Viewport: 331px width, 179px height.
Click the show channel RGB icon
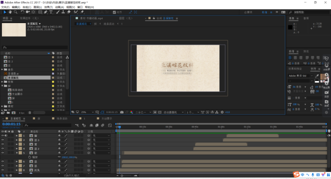pyautogui.click(x=131, y=112)
